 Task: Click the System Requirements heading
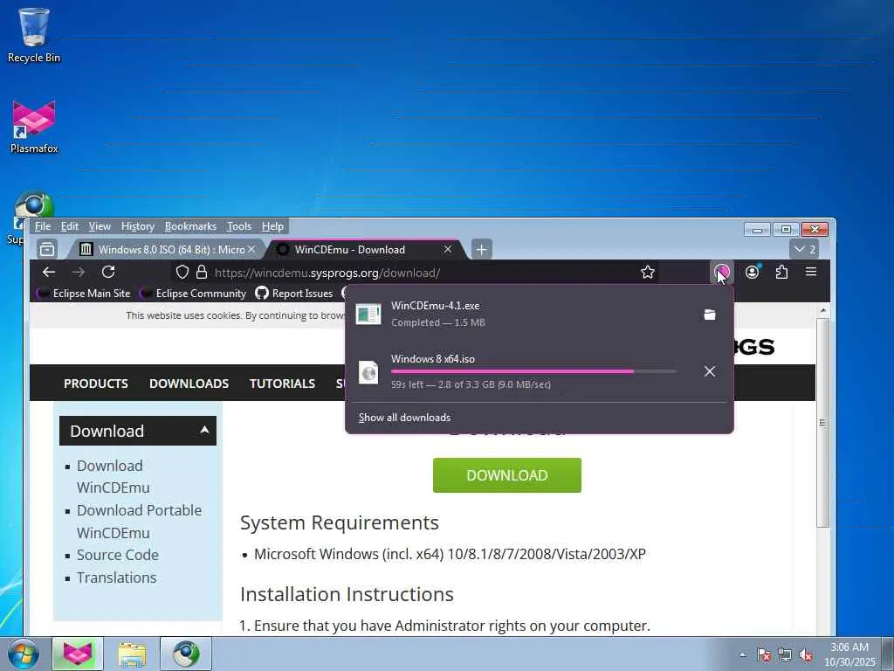(x=340, y=522)
